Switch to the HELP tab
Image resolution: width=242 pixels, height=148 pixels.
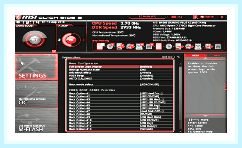click(196, 55)
